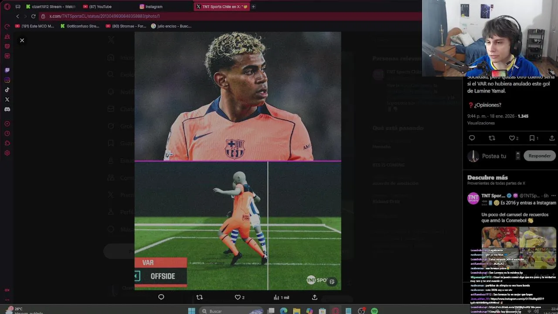The width and height of the screenshot is (558, 314).
Task: Open the Opera sidebar settings gear
Action: point(7,153)
